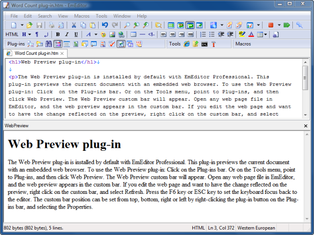
Task: Enable Wrap by Characters mode
Action: pyautogui.click(x=181, y=25)
